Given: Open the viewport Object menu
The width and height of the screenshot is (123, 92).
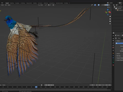Looking at the screenshot, I should [x=9, y=5].
